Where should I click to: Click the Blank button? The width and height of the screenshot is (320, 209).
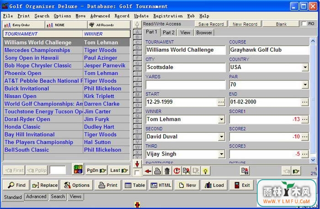pyautogui.click(x=281, y=24)
